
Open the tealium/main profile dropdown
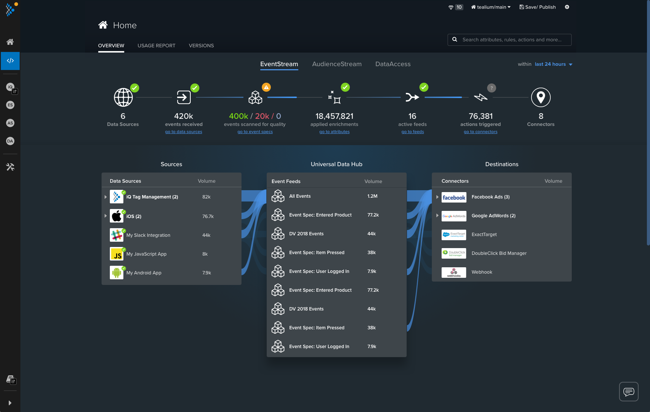coord(491,7)
